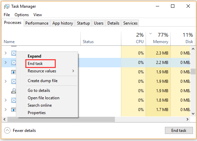
Task: Switch to the Performance tab
Action: [x=37, y=23]
